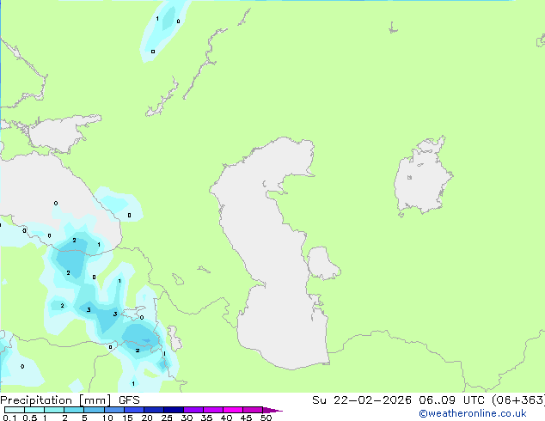The image size is (545, 421).
Task: Pick the legend swatch between 1 and 2
Action: click(x=54, y=410)
